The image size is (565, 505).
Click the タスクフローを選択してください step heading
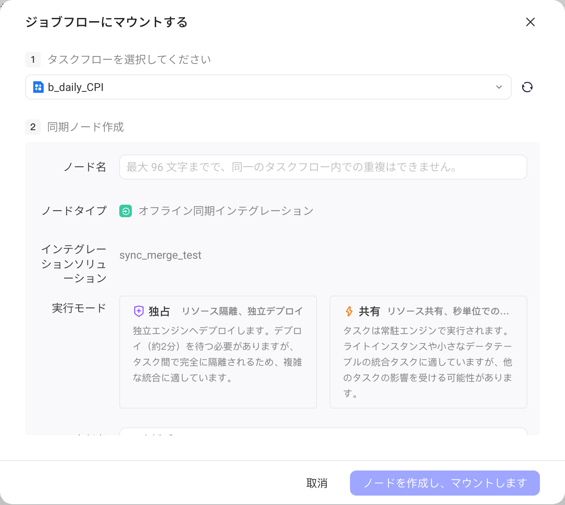click(x=129, y=60)
